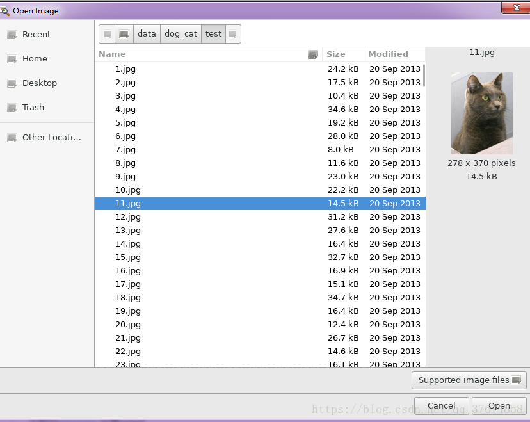Select file 2.jpg
This screenshot has width=530, height=422.
pyautogui.click(x=260, y=83)
